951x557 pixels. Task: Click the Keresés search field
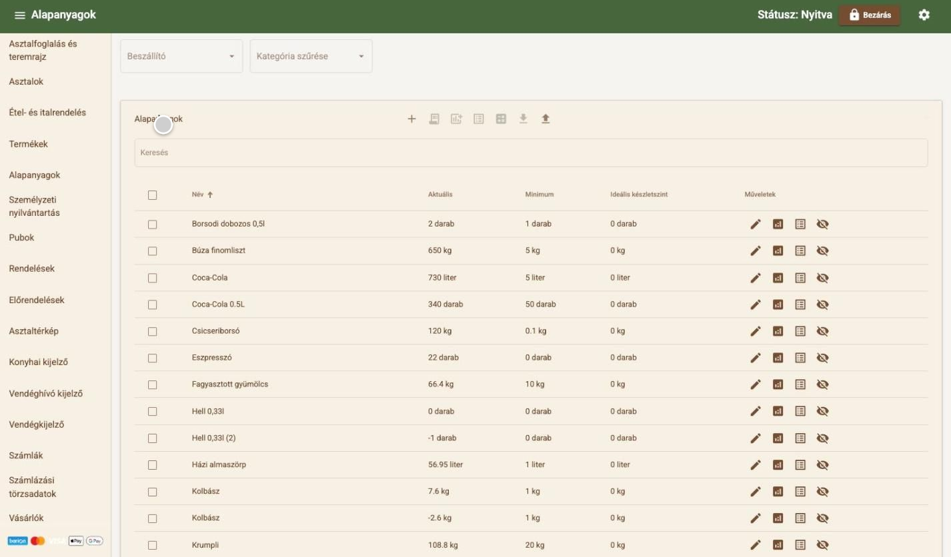coord(531,153)
